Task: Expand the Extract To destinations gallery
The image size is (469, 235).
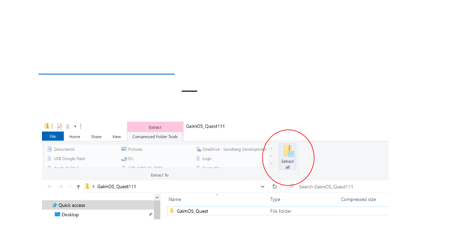Action: 271,164
